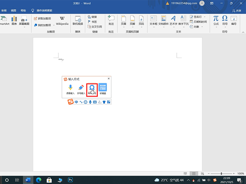
Task: Click the 共享 share button
Action: 237,11
